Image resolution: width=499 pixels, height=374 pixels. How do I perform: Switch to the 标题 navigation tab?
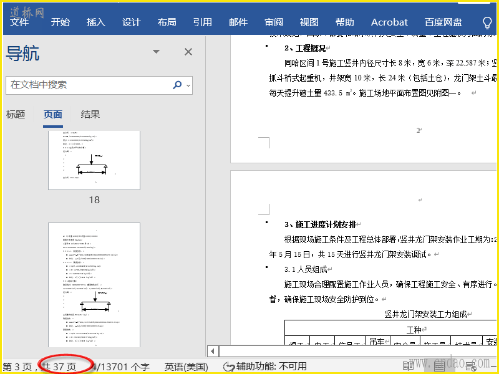click(16, 114)
